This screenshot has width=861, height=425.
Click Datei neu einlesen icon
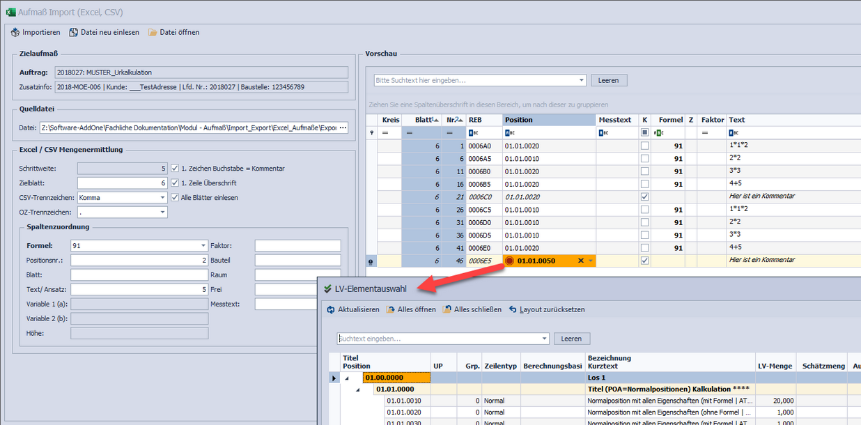coord(74,32)
